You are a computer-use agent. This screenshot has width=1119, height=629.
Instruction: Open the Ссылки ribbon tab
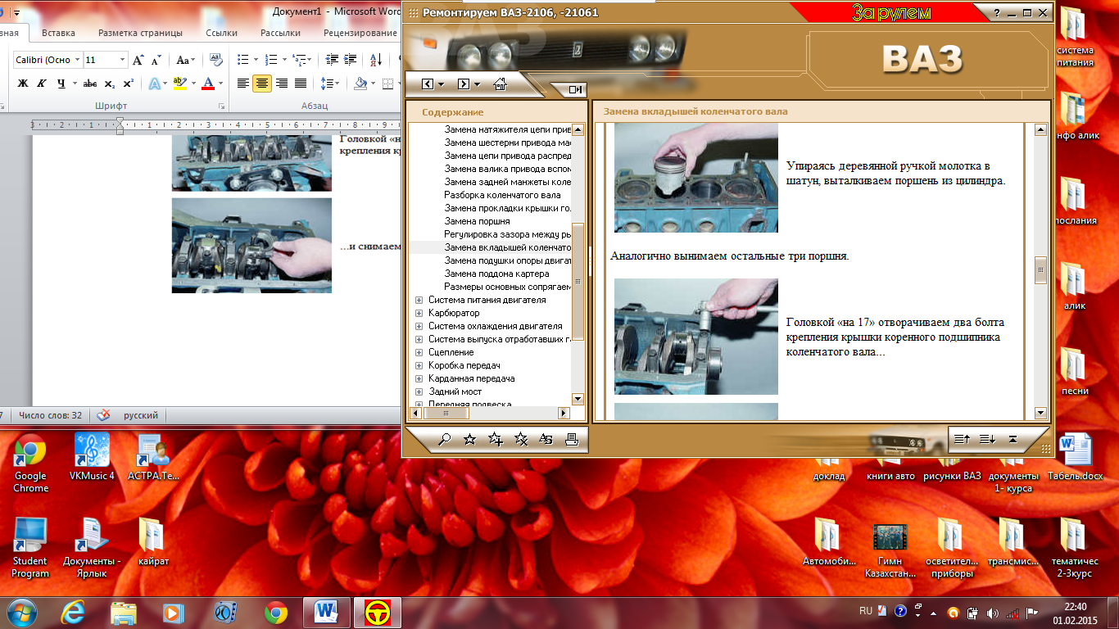point(221,34)
